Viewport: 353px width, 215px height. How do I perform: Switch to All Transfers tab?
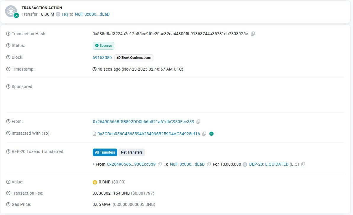105,152
